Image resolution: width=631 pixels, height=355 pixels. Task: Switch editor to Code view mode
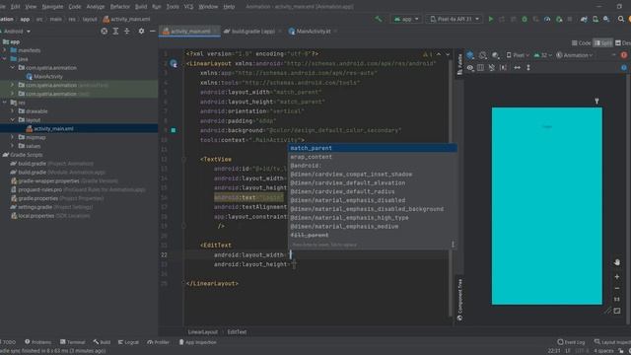[x=581, y=43]
